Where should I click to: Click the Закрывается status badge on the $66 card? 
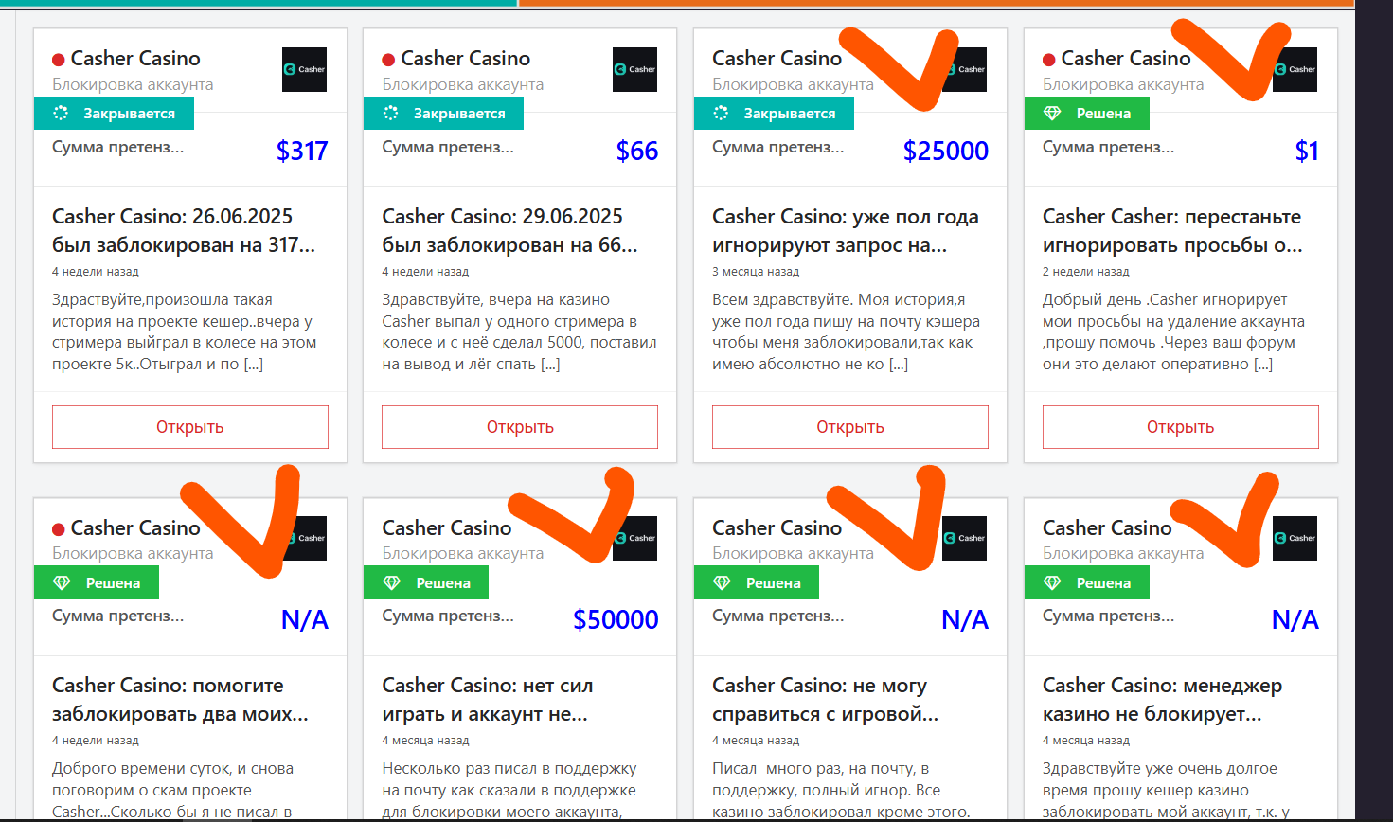(443, 114)
